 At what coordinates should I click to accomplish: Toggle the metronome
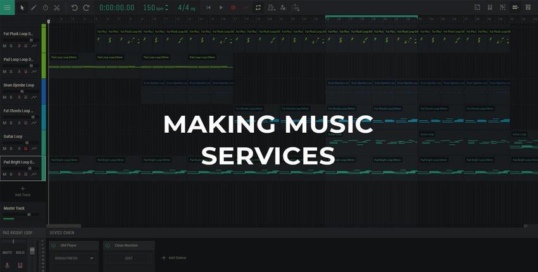pos(271,8)
